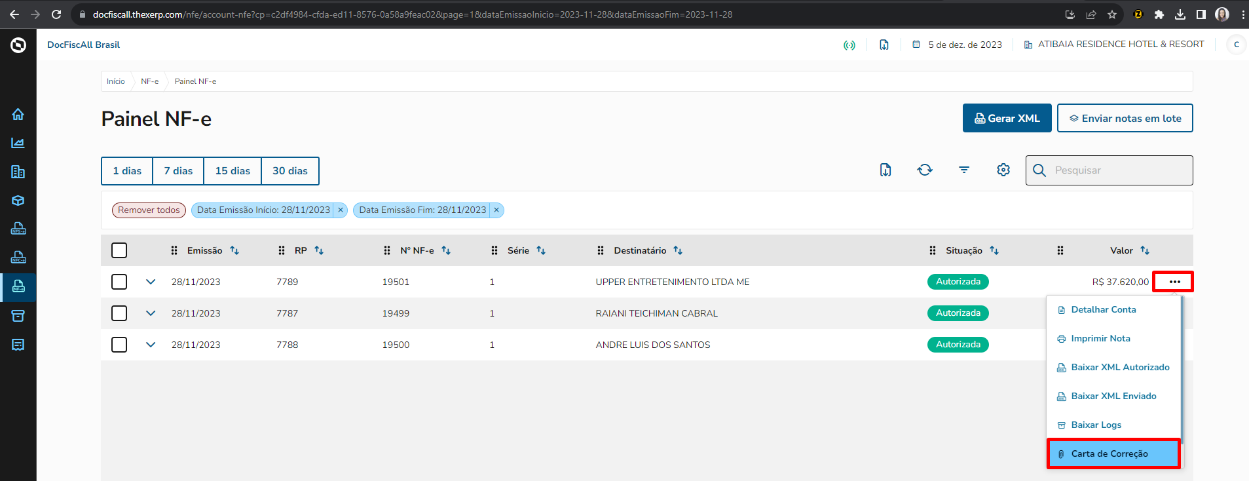The width and height of the screenshot is (1249, 481).
Task: Expand row of RAIANI TEICHIMAN CABRAL
Action: (151, 313)
